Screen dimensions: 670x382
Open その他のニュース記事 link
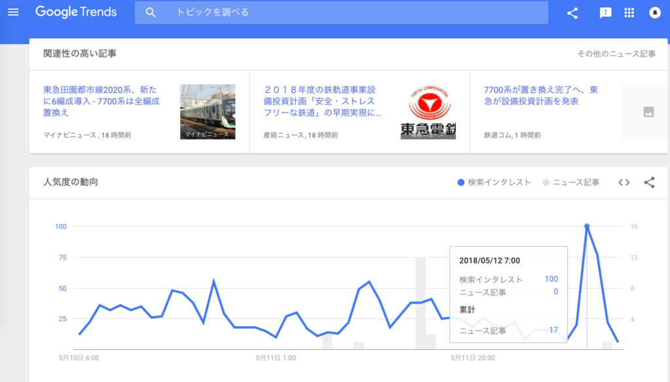[x=616, y=54]
